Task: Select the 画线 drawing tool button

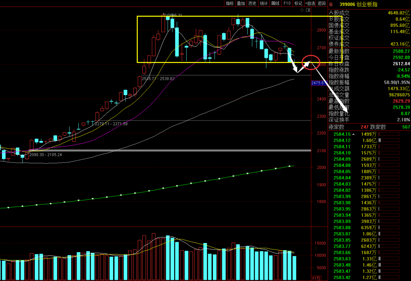Action: click(x=275, y=3)
